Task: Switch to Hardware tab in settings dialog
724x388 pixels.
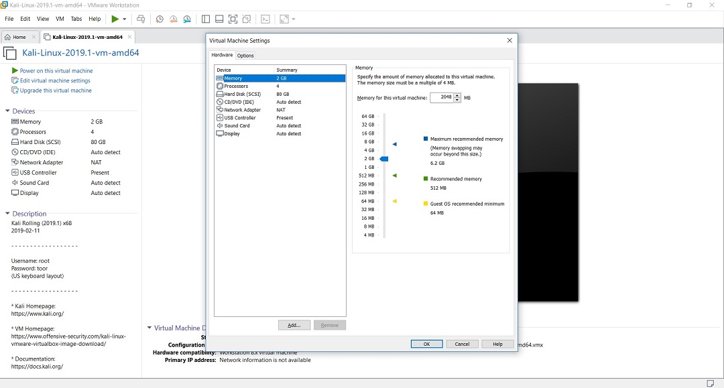Action: pyautogui.click(x=222, y=55)
